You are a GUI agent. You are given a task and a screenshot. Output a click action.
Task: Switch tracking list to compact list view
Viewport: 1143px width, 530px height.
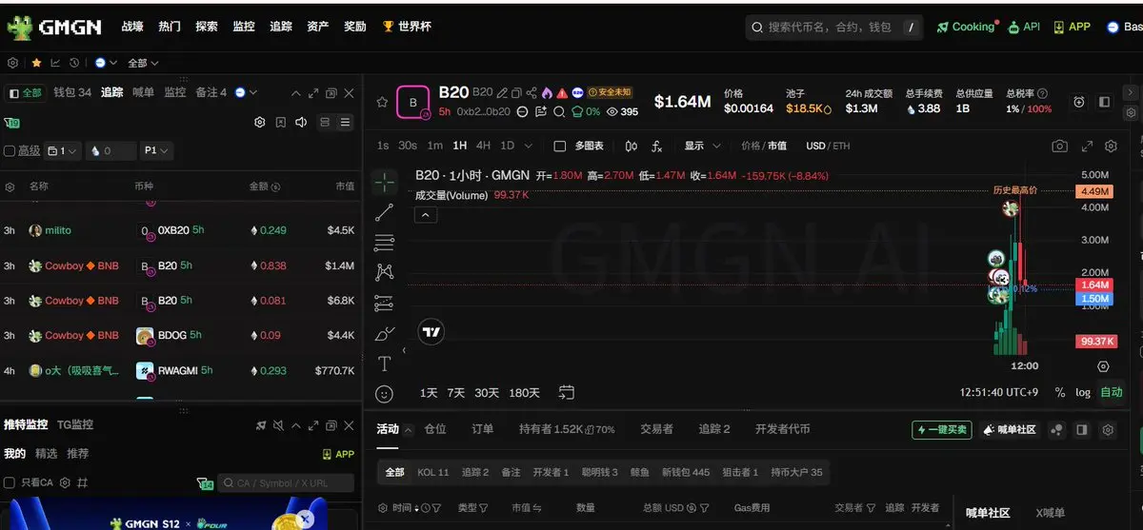(345, 123)
